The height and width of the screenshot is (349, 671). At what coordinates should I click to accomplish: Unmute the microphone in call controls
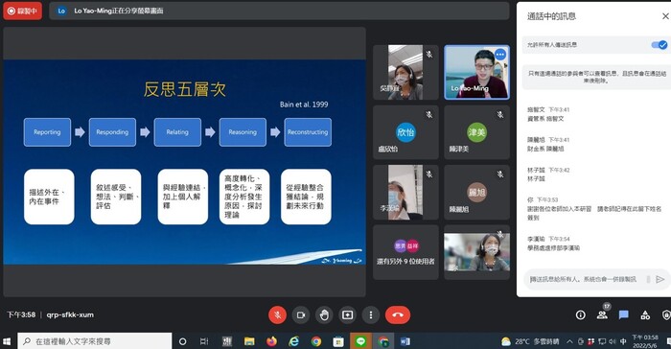click(277, 315)
